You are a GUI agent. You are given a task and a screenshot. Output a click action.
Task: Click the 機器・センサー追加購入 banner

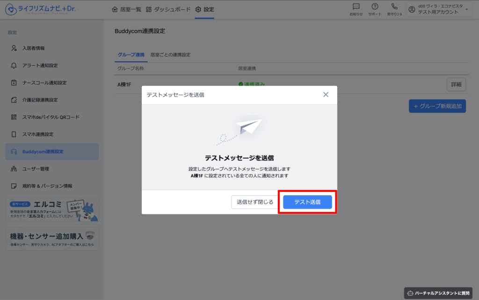pyautogui.click(x=52, y=239)
